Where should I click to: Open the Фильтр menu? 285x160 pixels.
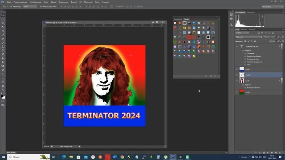pyautogui.click(x=73, y=2)
